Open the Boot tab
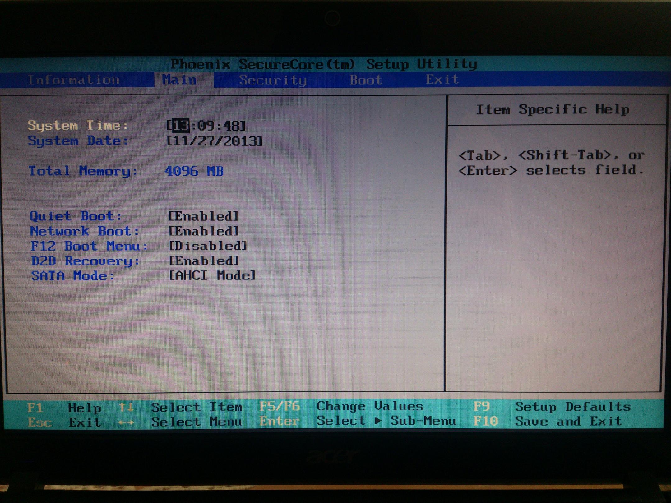This screenshot has width=671, height=503. tap(366, 80)
